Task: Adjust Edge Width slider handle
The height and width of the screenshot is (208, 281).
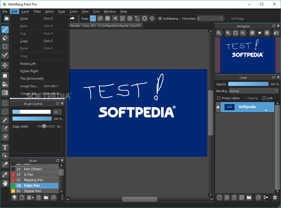Action: [44, 127]
